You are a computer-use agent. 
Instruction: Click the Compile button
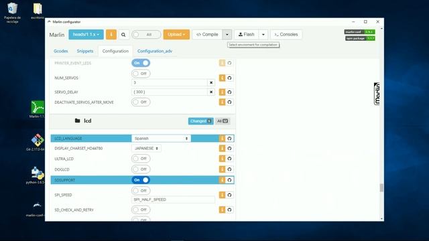(x=207, y=34)
